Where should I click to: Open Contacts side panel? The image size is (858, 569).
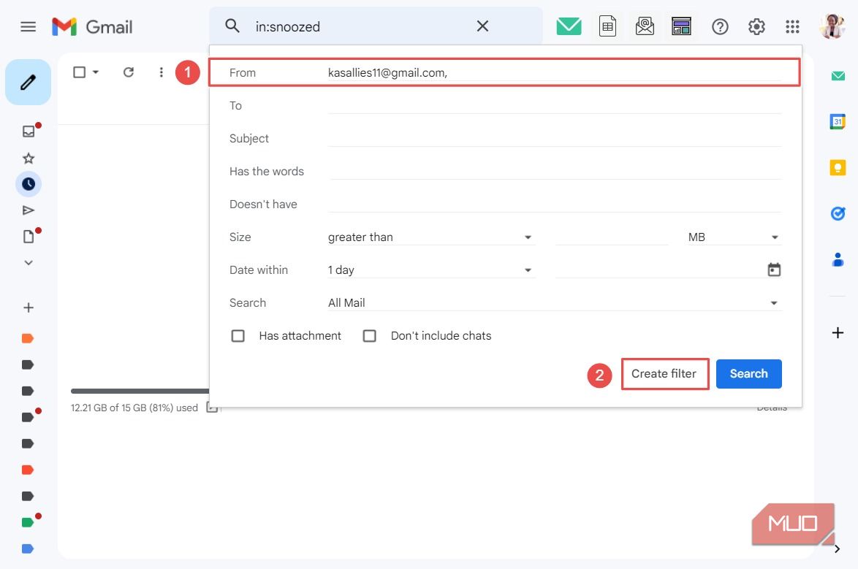838,259
